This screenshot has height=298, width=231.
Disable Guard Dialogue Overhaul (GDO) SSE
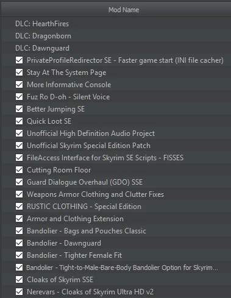click(x=20, y=182)
